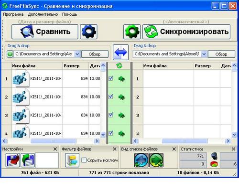239x192 pixels.
Task: Click left Обзор browse button
Action: [x=95, y=54]
